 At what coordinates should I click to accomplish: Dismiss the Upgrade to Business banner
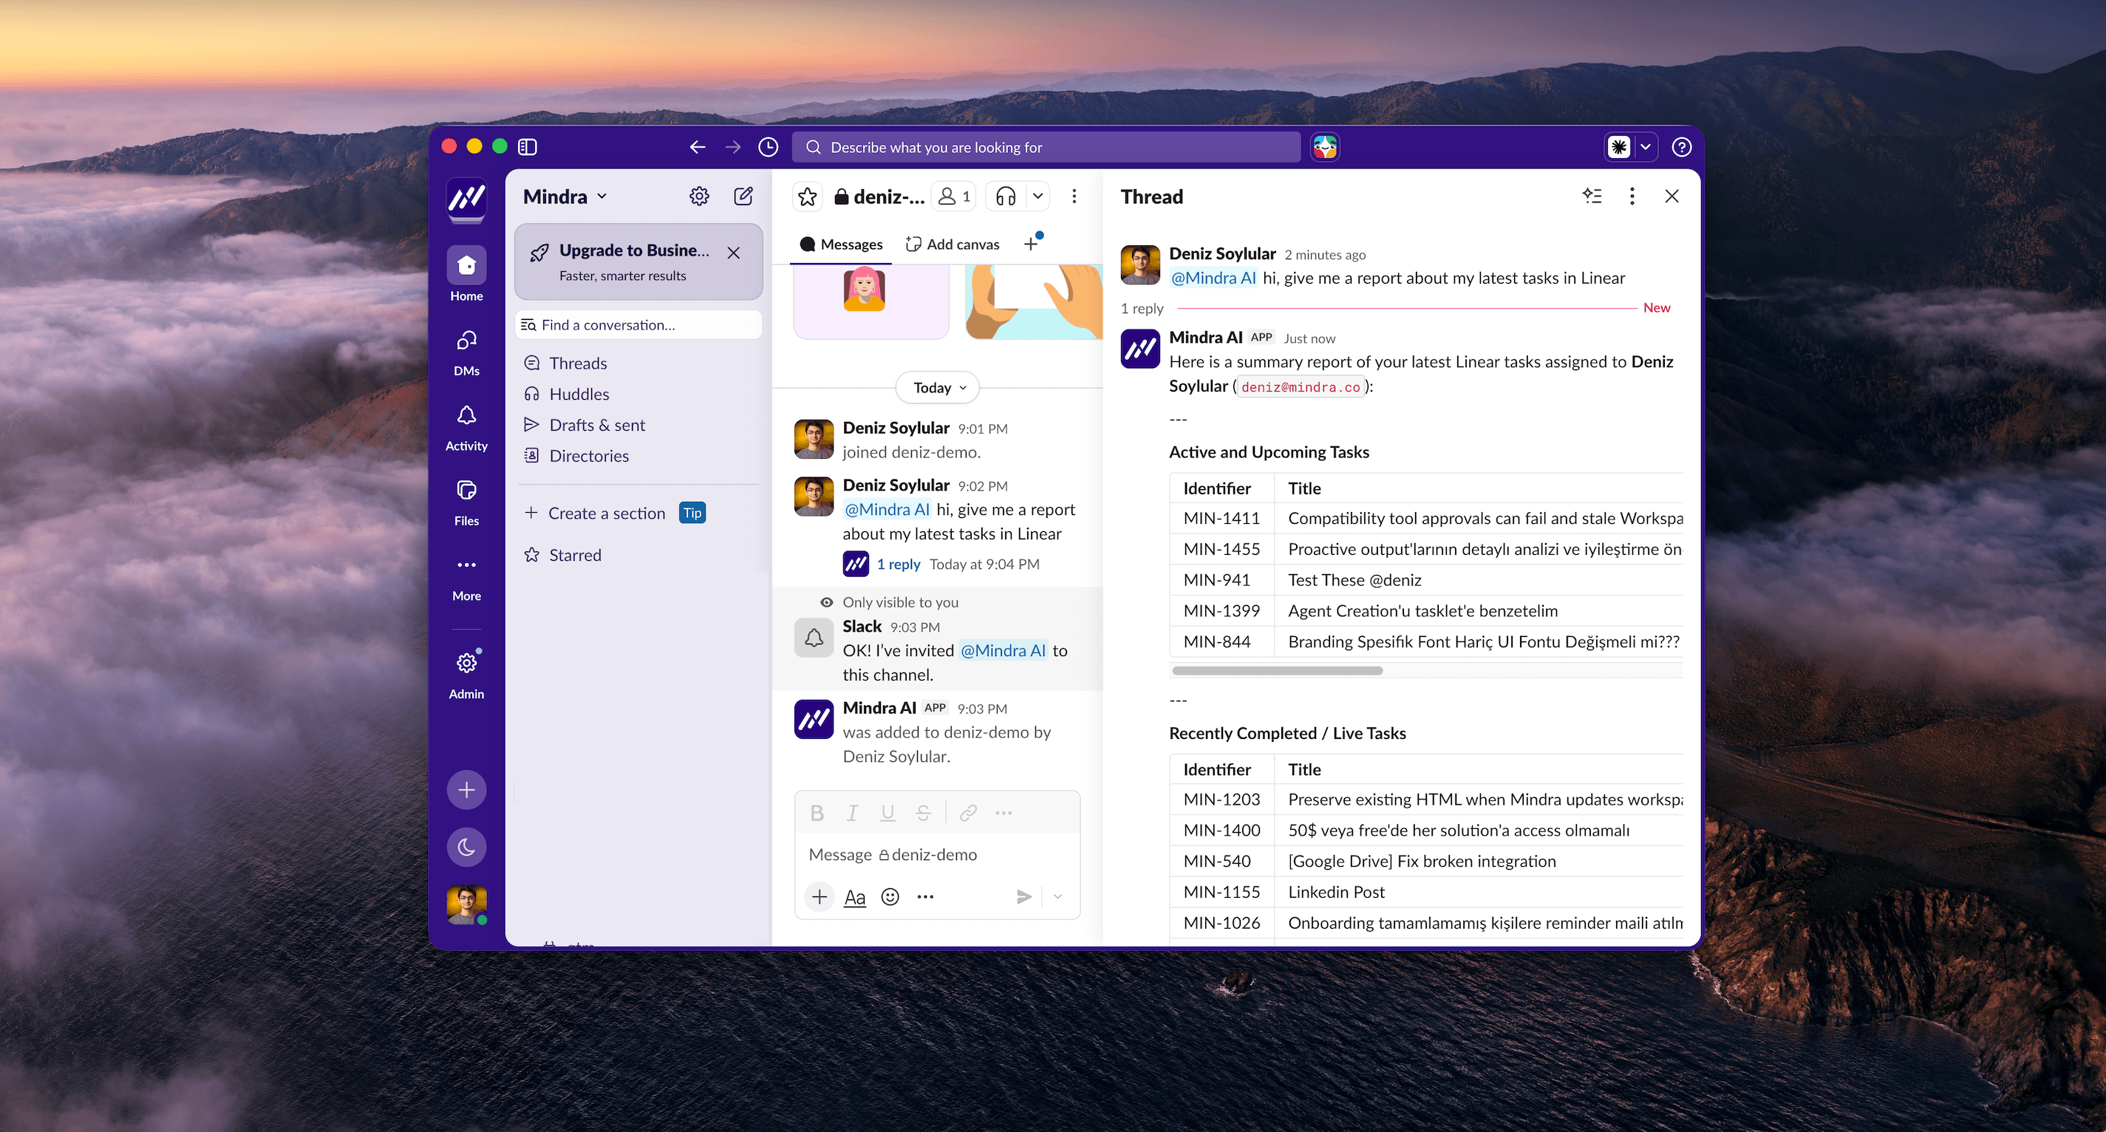click(x=733, y=253)
